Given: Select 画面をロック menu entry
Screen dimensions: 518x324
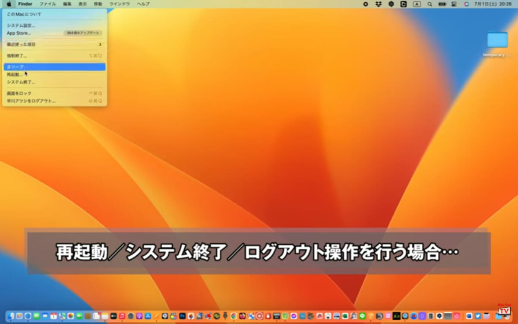Looking at the screenshot, I should click(54, 93).
